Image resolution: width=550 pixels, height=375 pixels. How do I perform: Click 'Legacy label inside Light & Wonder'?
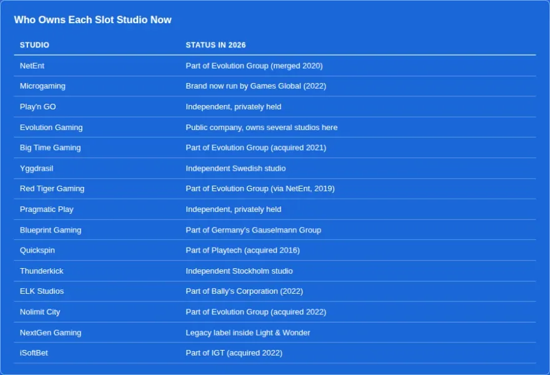point(248,332)
